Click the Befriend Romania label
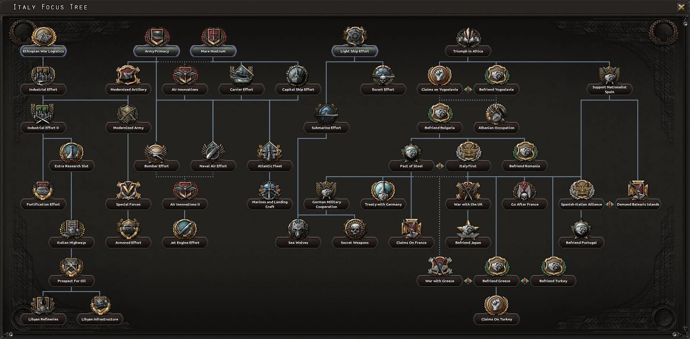 pos(524,166)
